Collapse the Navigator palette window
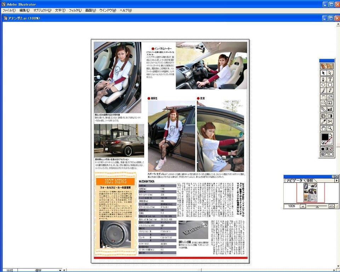The image size is (340, 272). 333,177
